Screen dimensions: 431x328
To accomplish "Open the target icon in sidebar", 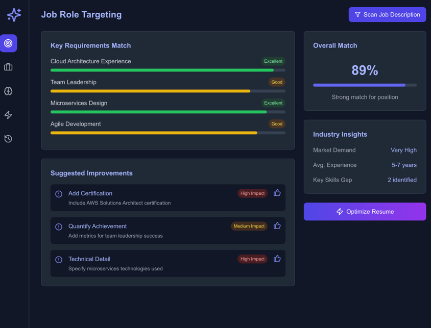I will click(8, 43).
